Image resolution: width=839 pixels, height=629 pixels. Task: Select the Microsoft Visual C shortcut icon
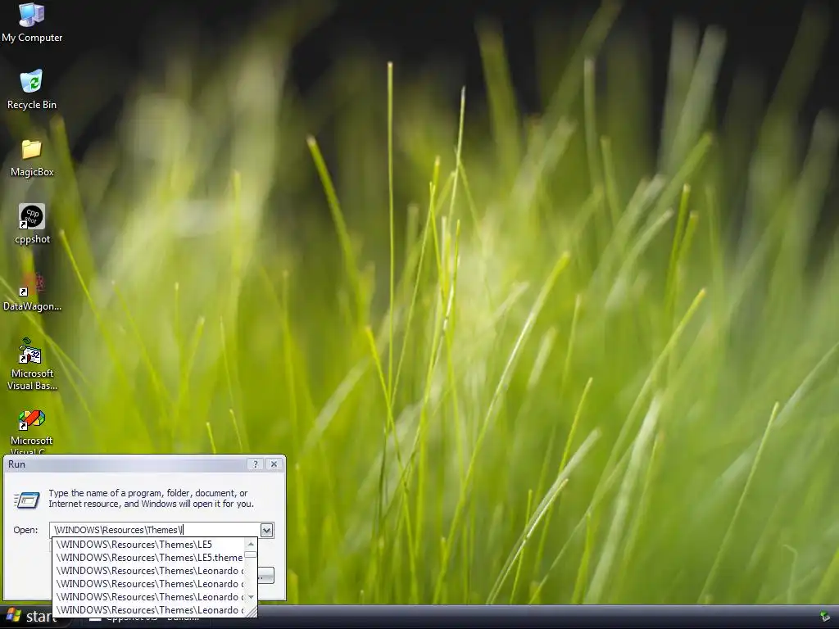[32, 431]
